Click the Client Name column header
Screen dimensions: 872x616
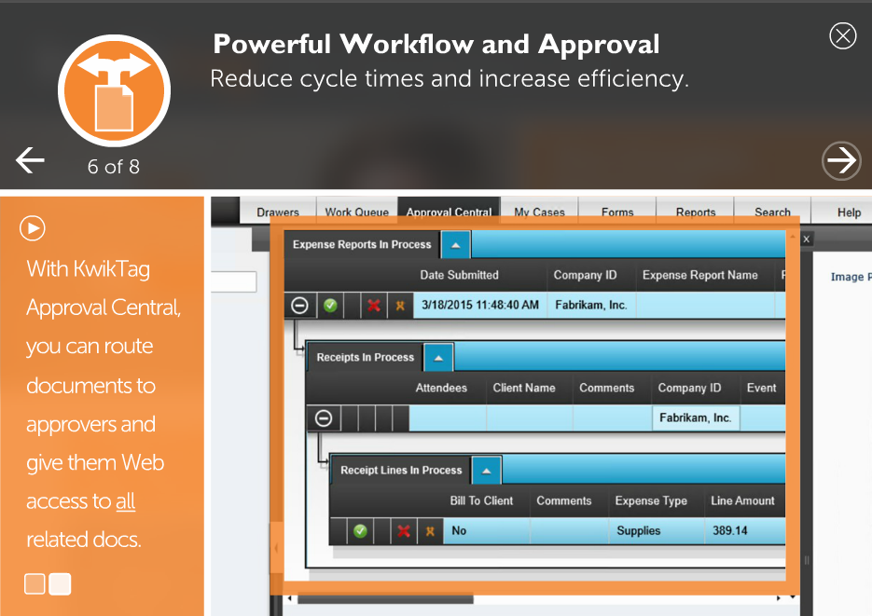[524, 388]
